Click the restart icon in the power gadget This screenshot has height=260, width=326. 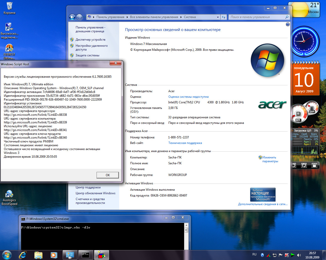pos(304,165)
